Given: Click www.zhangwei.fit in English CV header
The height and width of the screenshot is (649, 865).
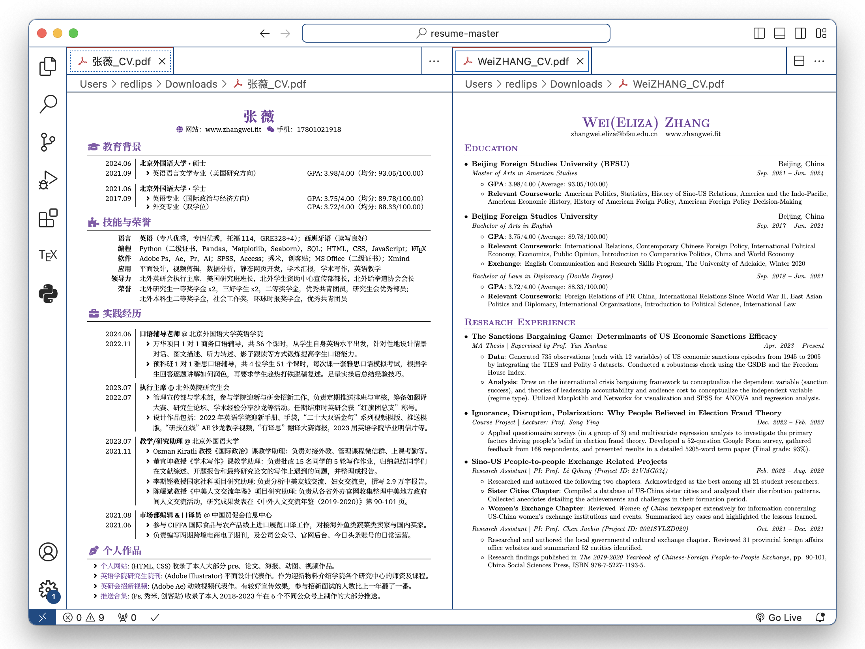Looking at the screenshot, I should click(x=693, y=134).
